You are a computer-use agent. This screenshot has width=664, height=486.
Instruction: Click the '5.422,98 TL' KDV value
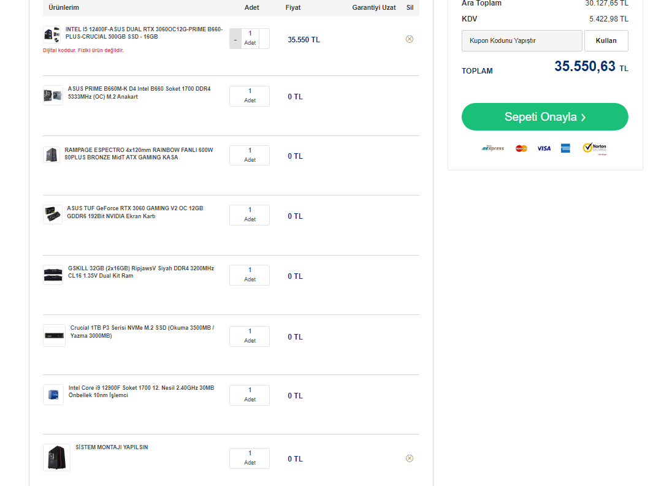click(609, 19)
